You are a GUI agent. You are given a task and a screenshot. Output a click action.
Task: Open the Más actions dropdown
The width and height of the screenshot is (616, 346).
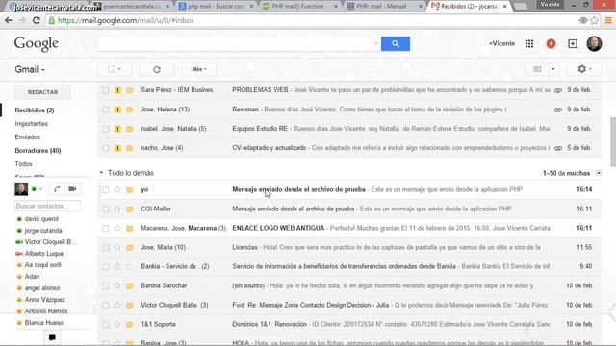[x=199, y=69]
